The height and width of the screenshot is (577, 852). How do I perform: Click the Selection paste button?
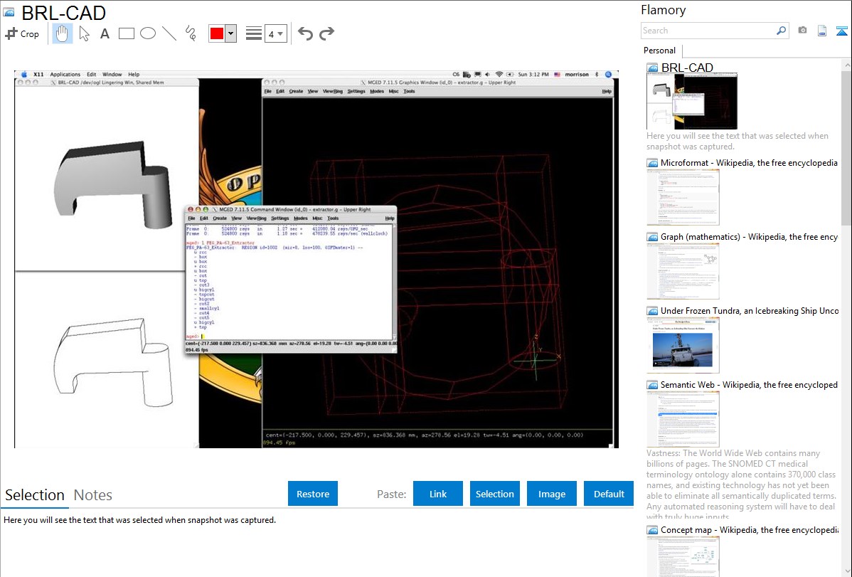pyautogui.click(x=494, y=494)
